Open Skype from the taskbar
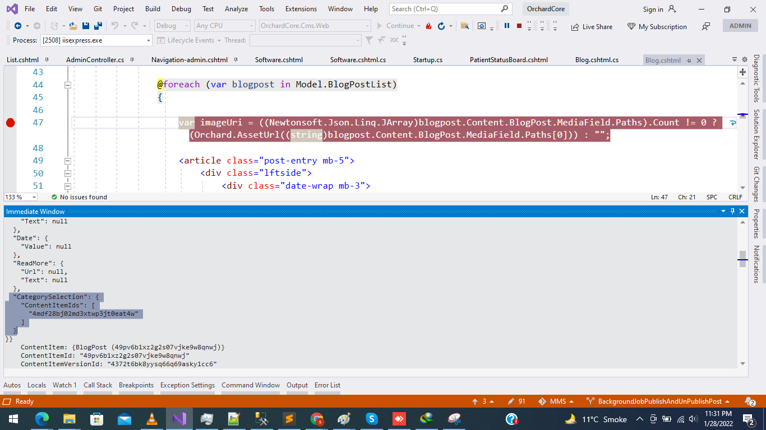 click(371, 419)
